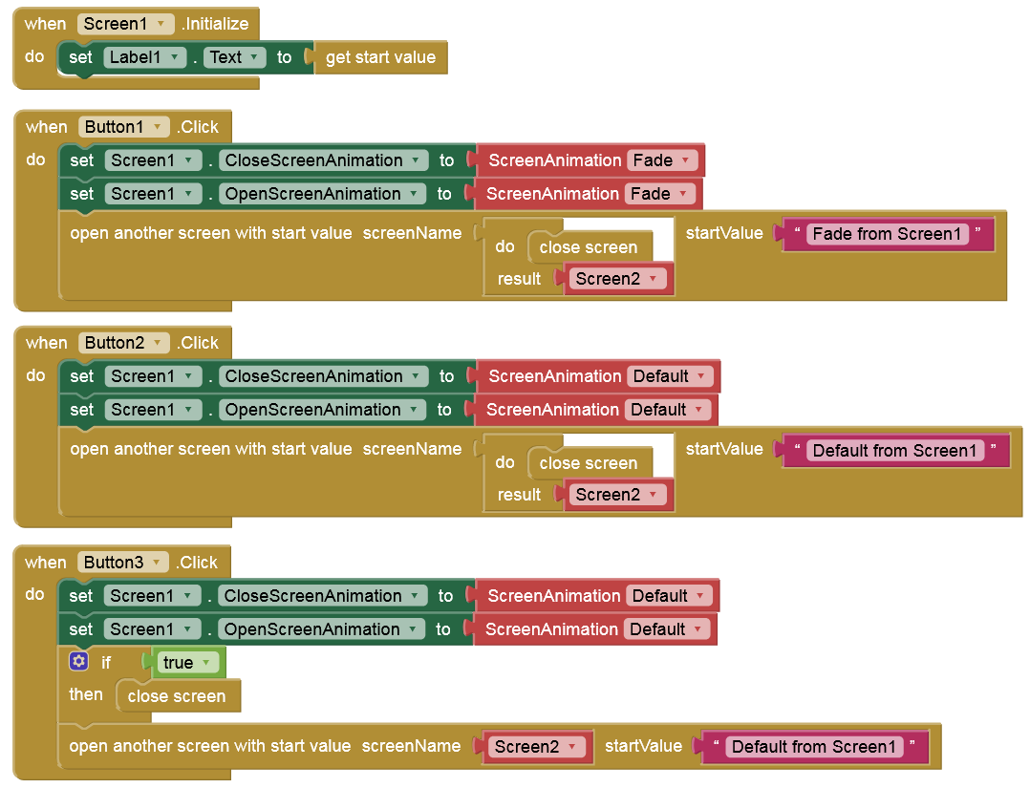Screen dimensions: 1030x788
Task: Open Fade dropdown on Button1 OpenScreenAnimation row
Action: (x=659, y=194)
